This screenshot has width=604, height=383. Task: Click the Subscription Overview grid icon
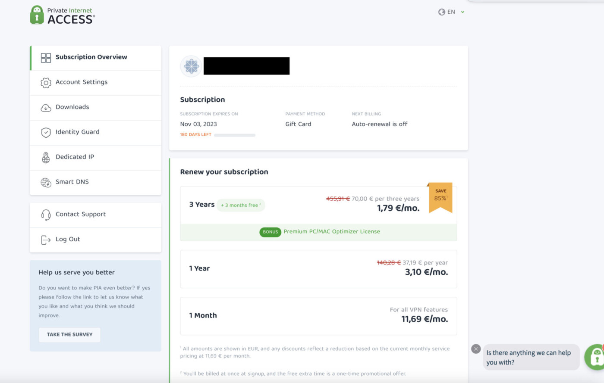[46, 58]
